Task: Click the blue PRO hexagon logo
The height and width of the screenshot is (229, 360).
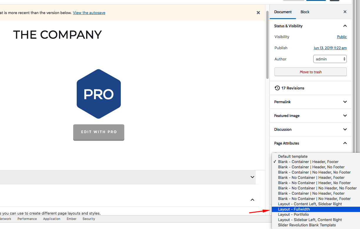Action: 99,94
